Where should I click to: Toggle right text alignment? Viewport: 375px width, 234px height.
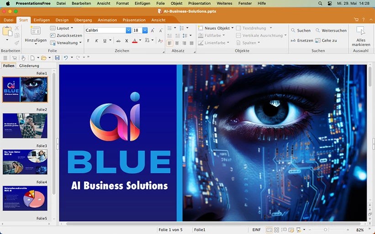coord(184,43)
